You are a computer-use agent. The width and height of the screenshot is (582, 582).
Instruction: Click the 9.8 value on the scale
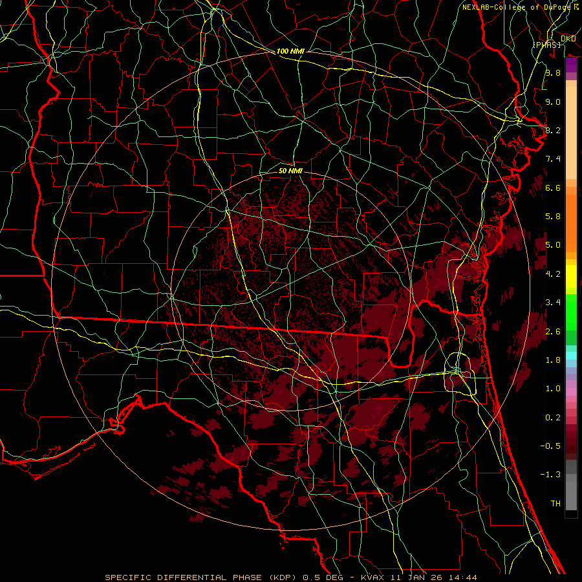552,73
